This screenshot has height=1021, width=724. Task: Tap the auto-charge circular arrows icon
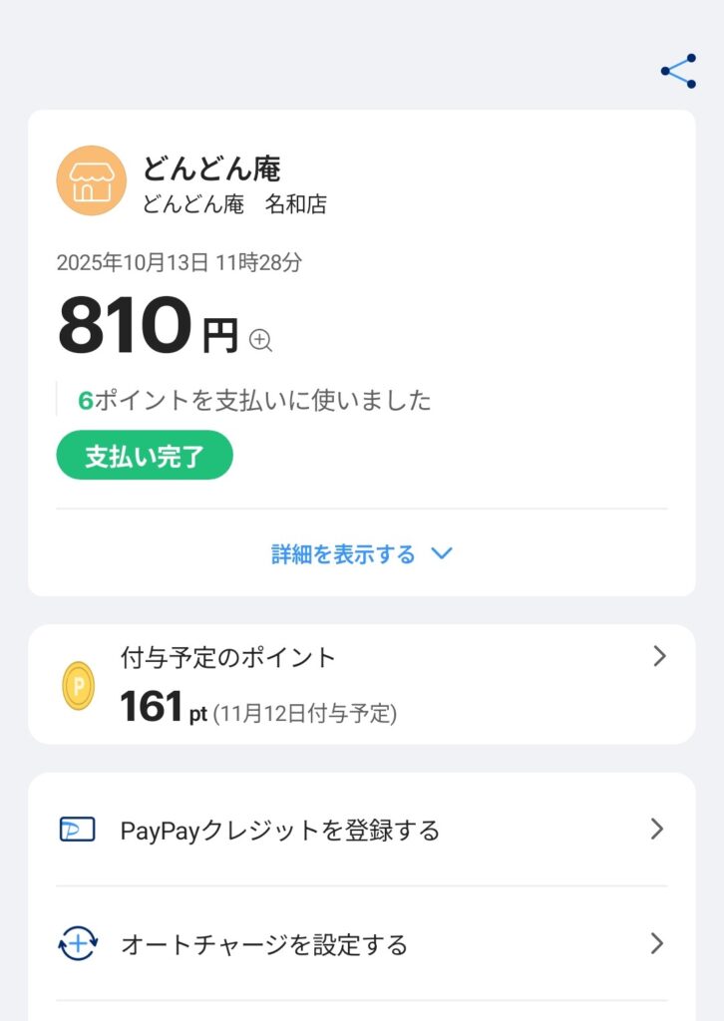(78, 944)
